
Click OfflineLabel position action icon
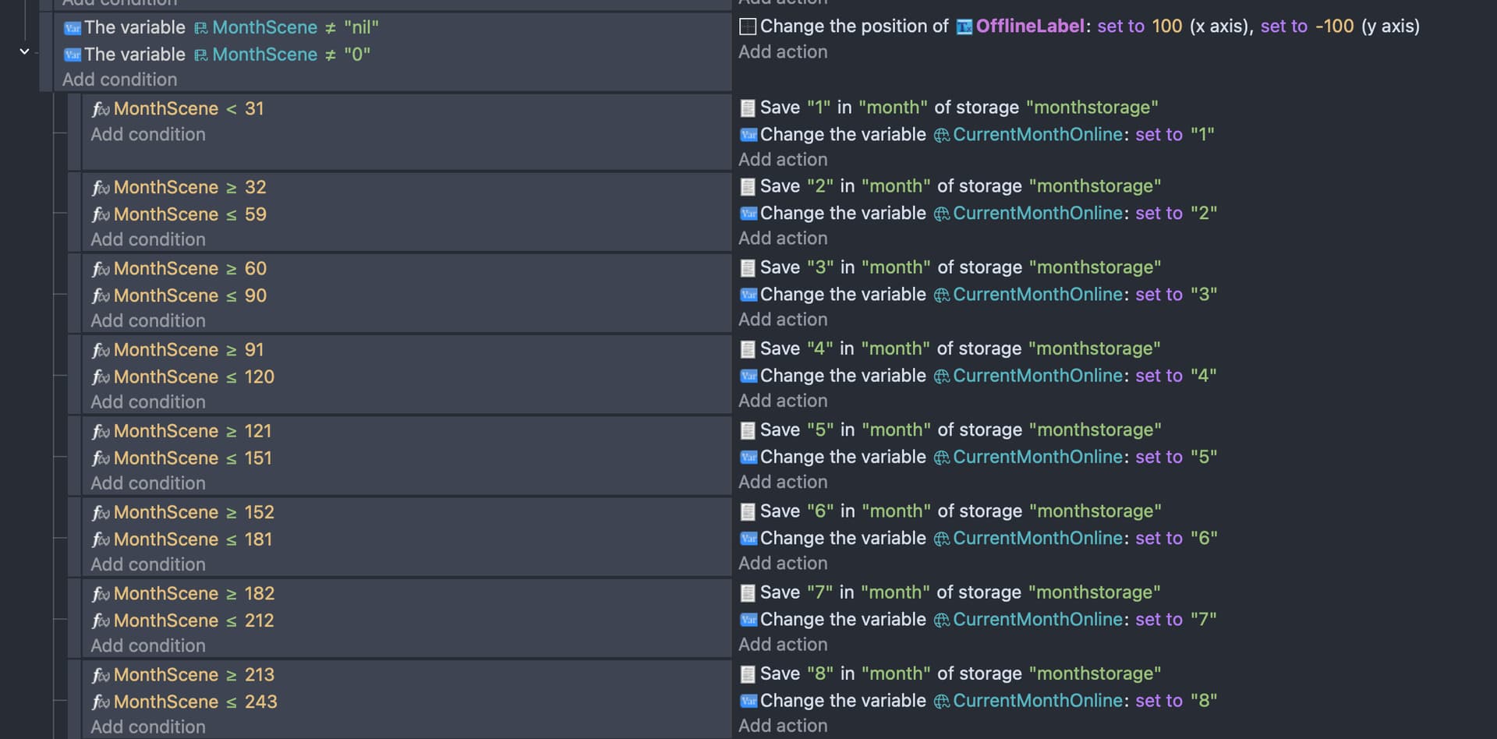(x=747, y=27)
